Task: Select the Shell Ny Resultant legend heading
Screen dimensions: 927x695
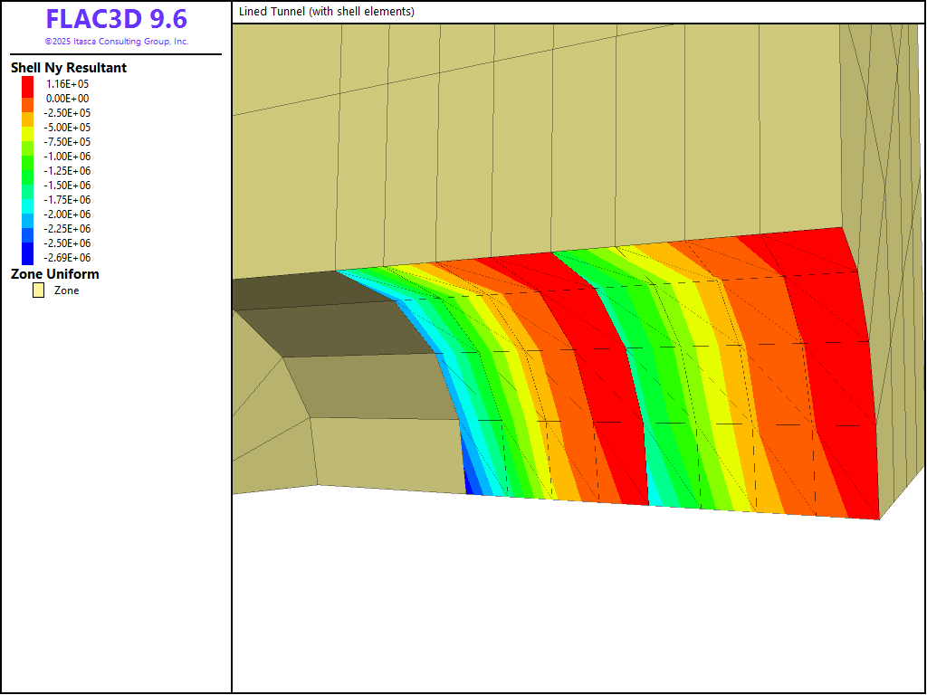Action: point(68,68)
